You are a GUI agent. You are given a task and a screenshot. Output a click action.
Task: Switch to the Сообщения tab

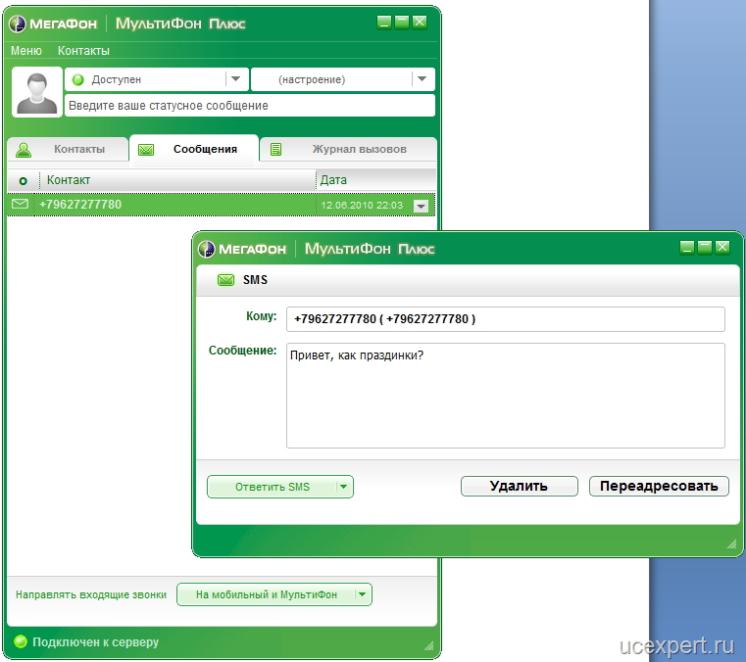pos(194,149)
